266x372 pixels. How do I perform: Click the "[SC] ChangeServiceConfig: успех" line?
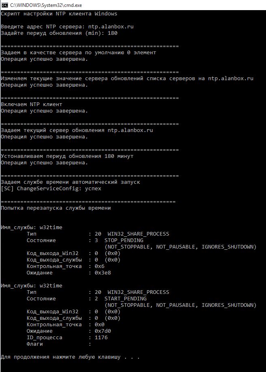coord(51,189)
